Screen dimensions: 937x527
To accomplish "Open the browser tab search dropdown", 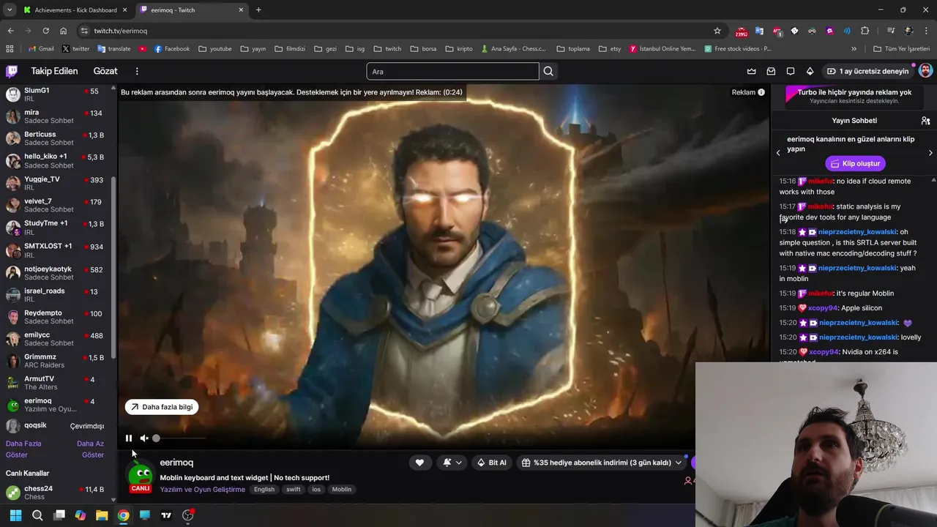I will 9,10.
